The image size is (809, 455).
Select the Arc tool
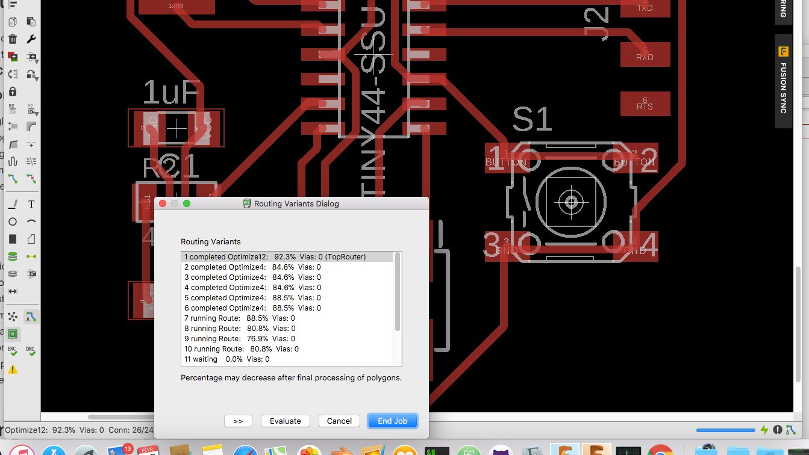point(31,221)
